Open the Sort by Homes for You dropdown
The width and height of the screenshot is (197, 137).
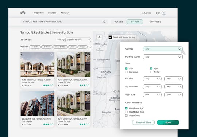(x=78, y=40)
